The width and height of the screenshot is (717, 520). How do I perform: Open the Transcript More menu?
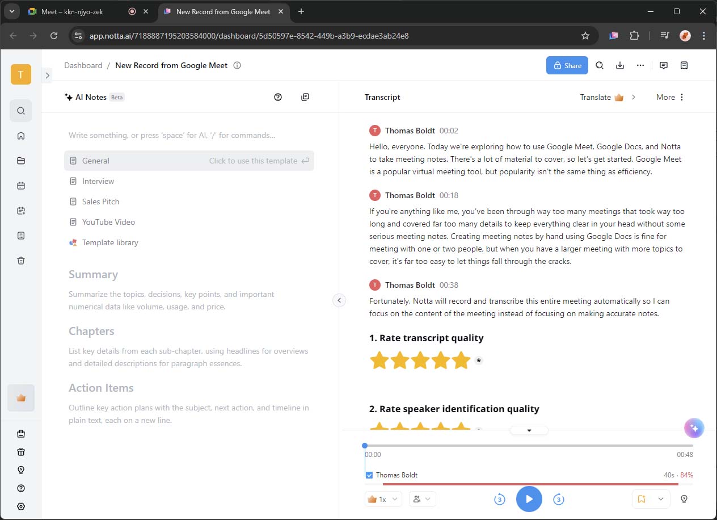click(x=670, y=97)
